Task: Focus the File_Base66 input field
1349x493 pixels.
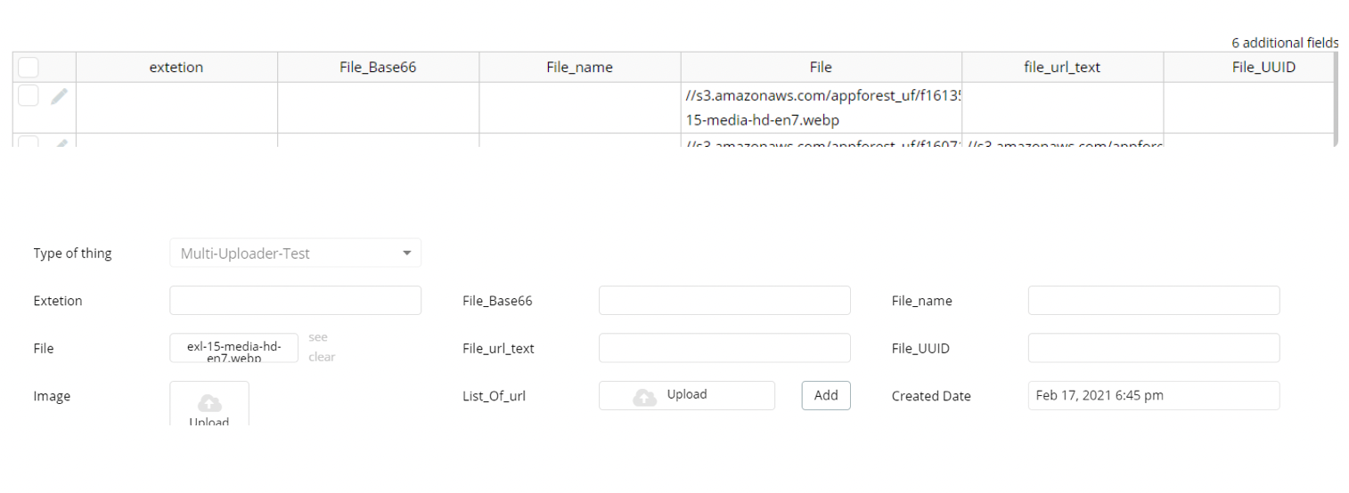Action: pyautogui.click(x=724, y=301)
